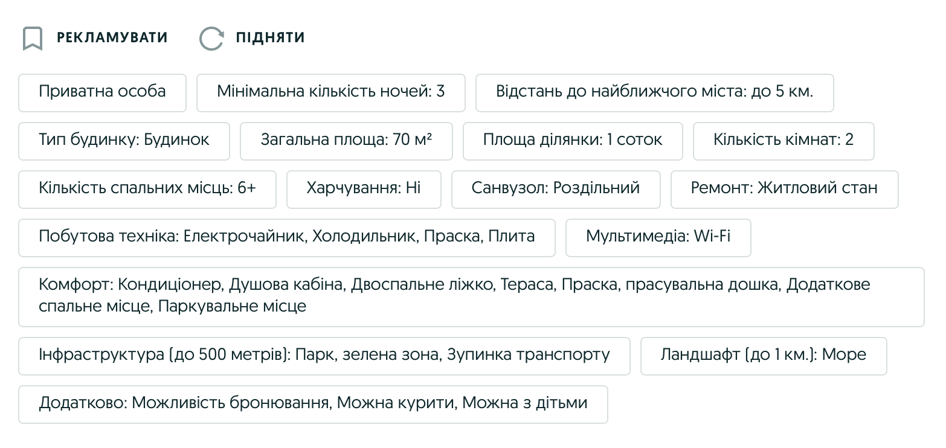Screen dimensions: 946x448
Task: Click the bookmark icon next to Рекламувати
Action: pos(33,38)
